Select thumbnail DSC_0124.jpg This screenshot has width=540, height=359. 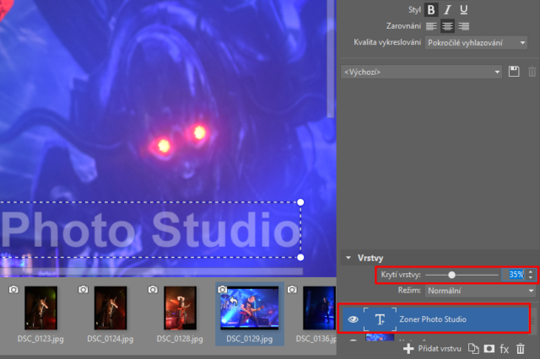pyautogui.click(x=111, y=308)
